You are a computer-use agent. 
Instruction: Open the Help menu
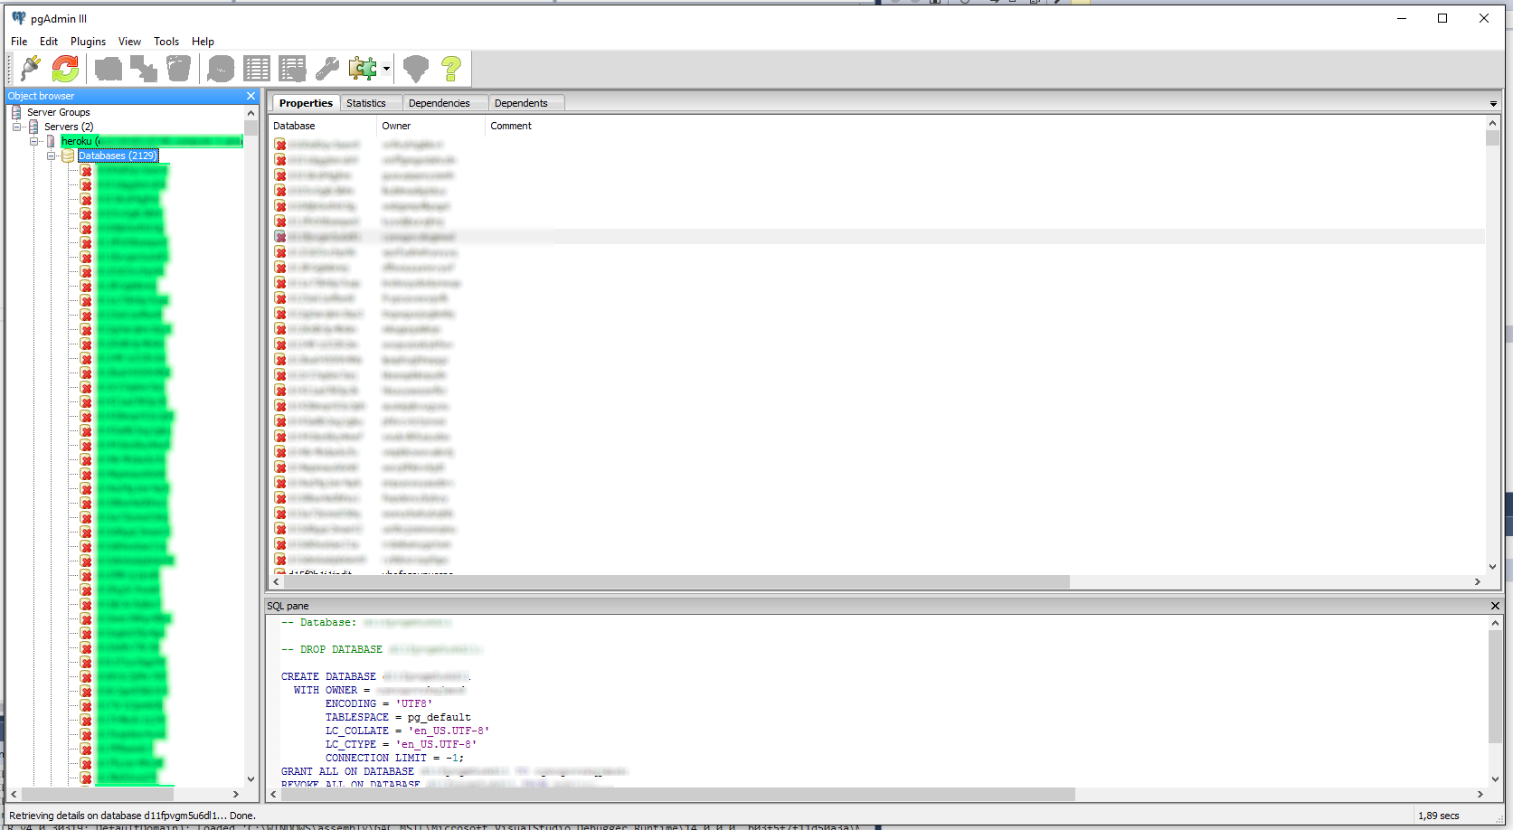coord(203,42)
